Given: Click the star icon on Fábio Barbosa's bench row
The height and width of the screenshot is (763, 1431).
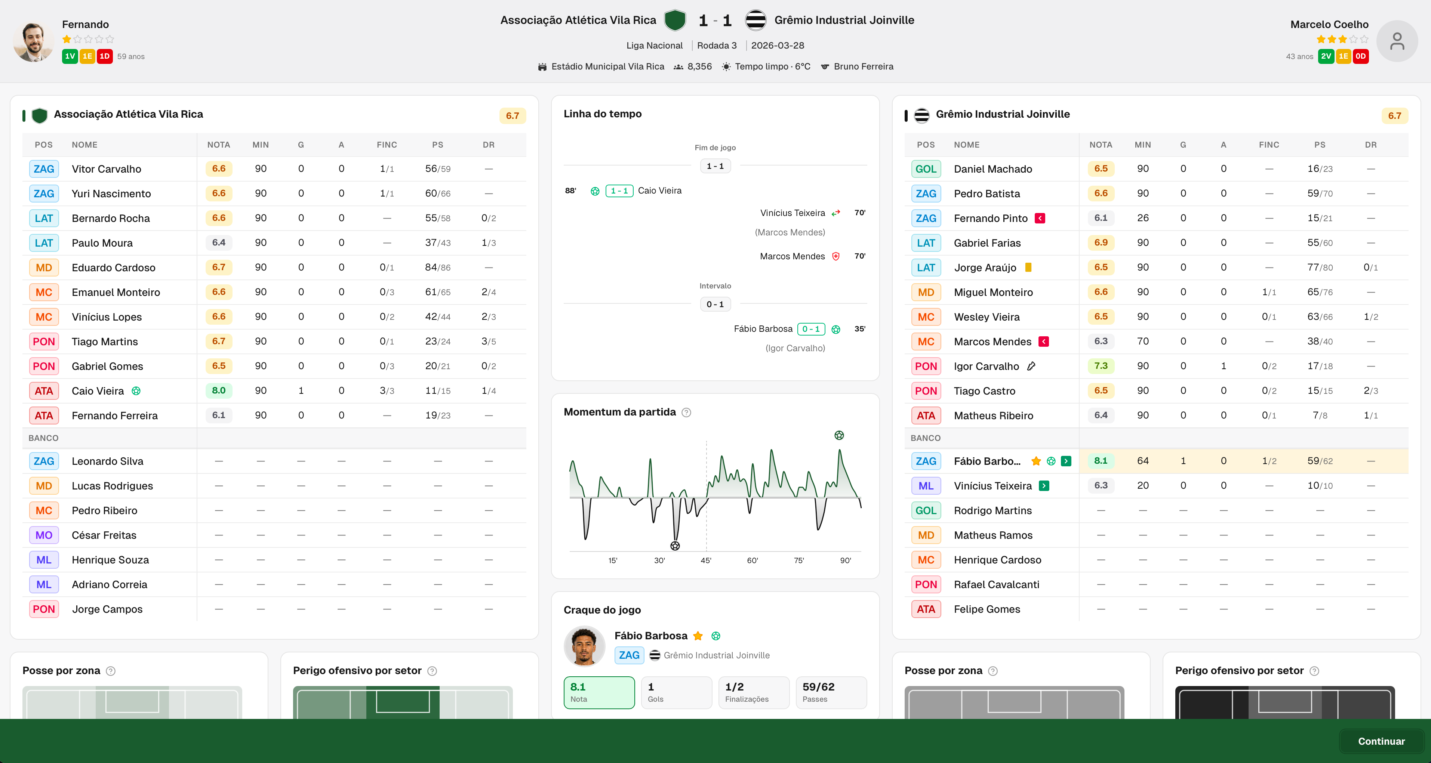Looking at the screenshot, I should (1036, 461).
